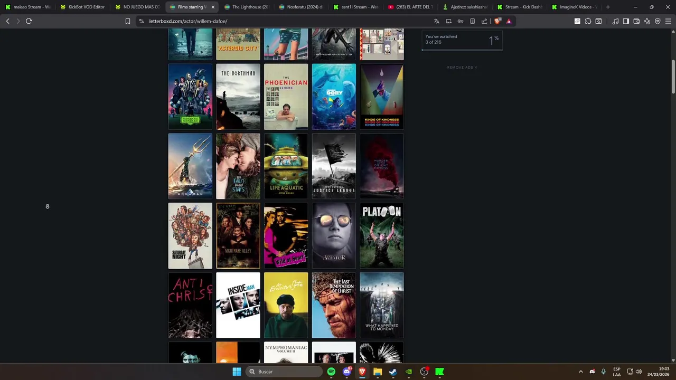Close the Films starring tab

213,7
